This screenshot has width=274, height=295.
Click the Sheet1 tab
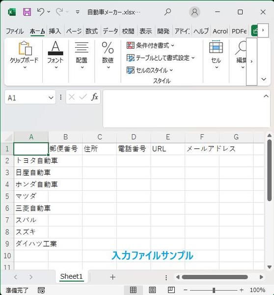coord(71,276)
